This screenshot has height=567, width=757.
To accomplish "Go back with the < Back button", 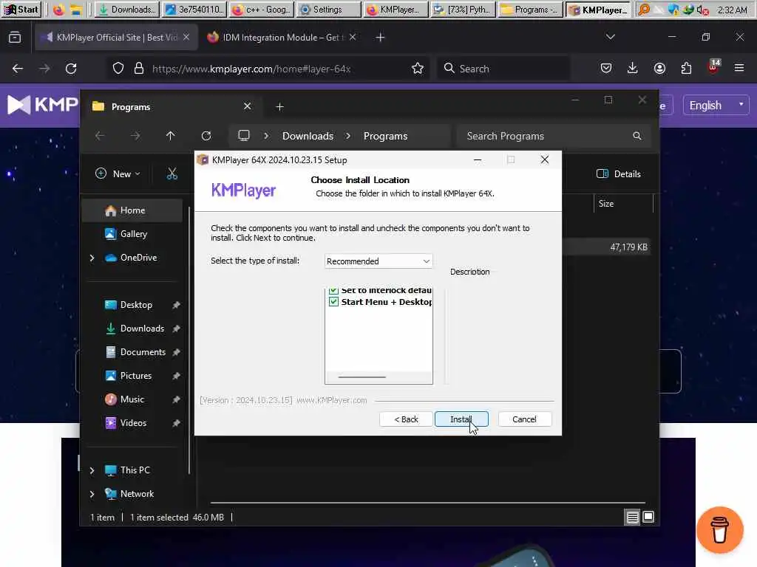I will 406,419.
